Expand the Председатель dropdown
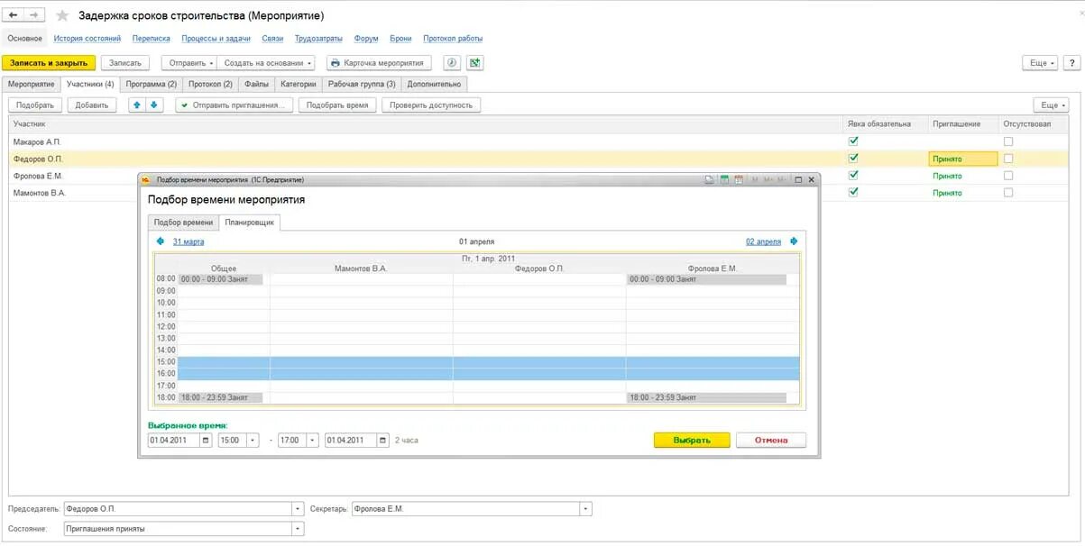The image size is (1085, 546). (299, 509)
